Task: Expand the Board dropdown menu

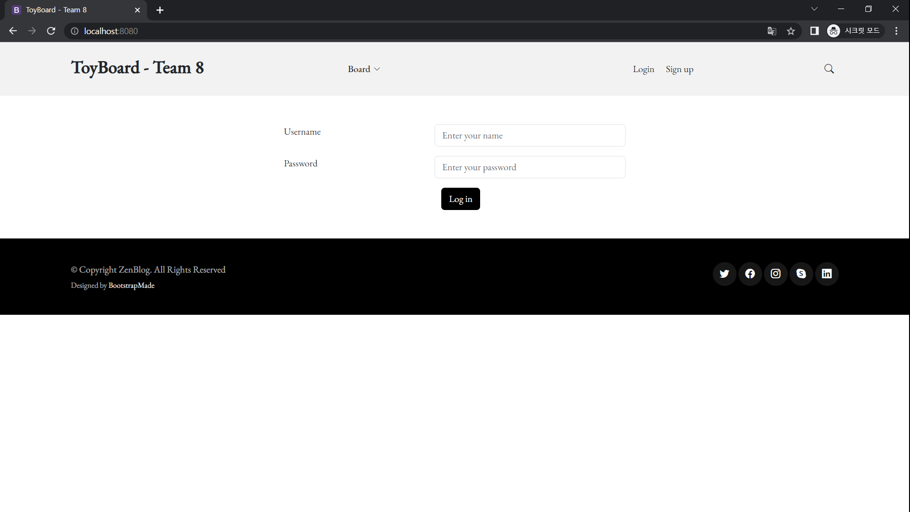Action: (x=364, y=69)
